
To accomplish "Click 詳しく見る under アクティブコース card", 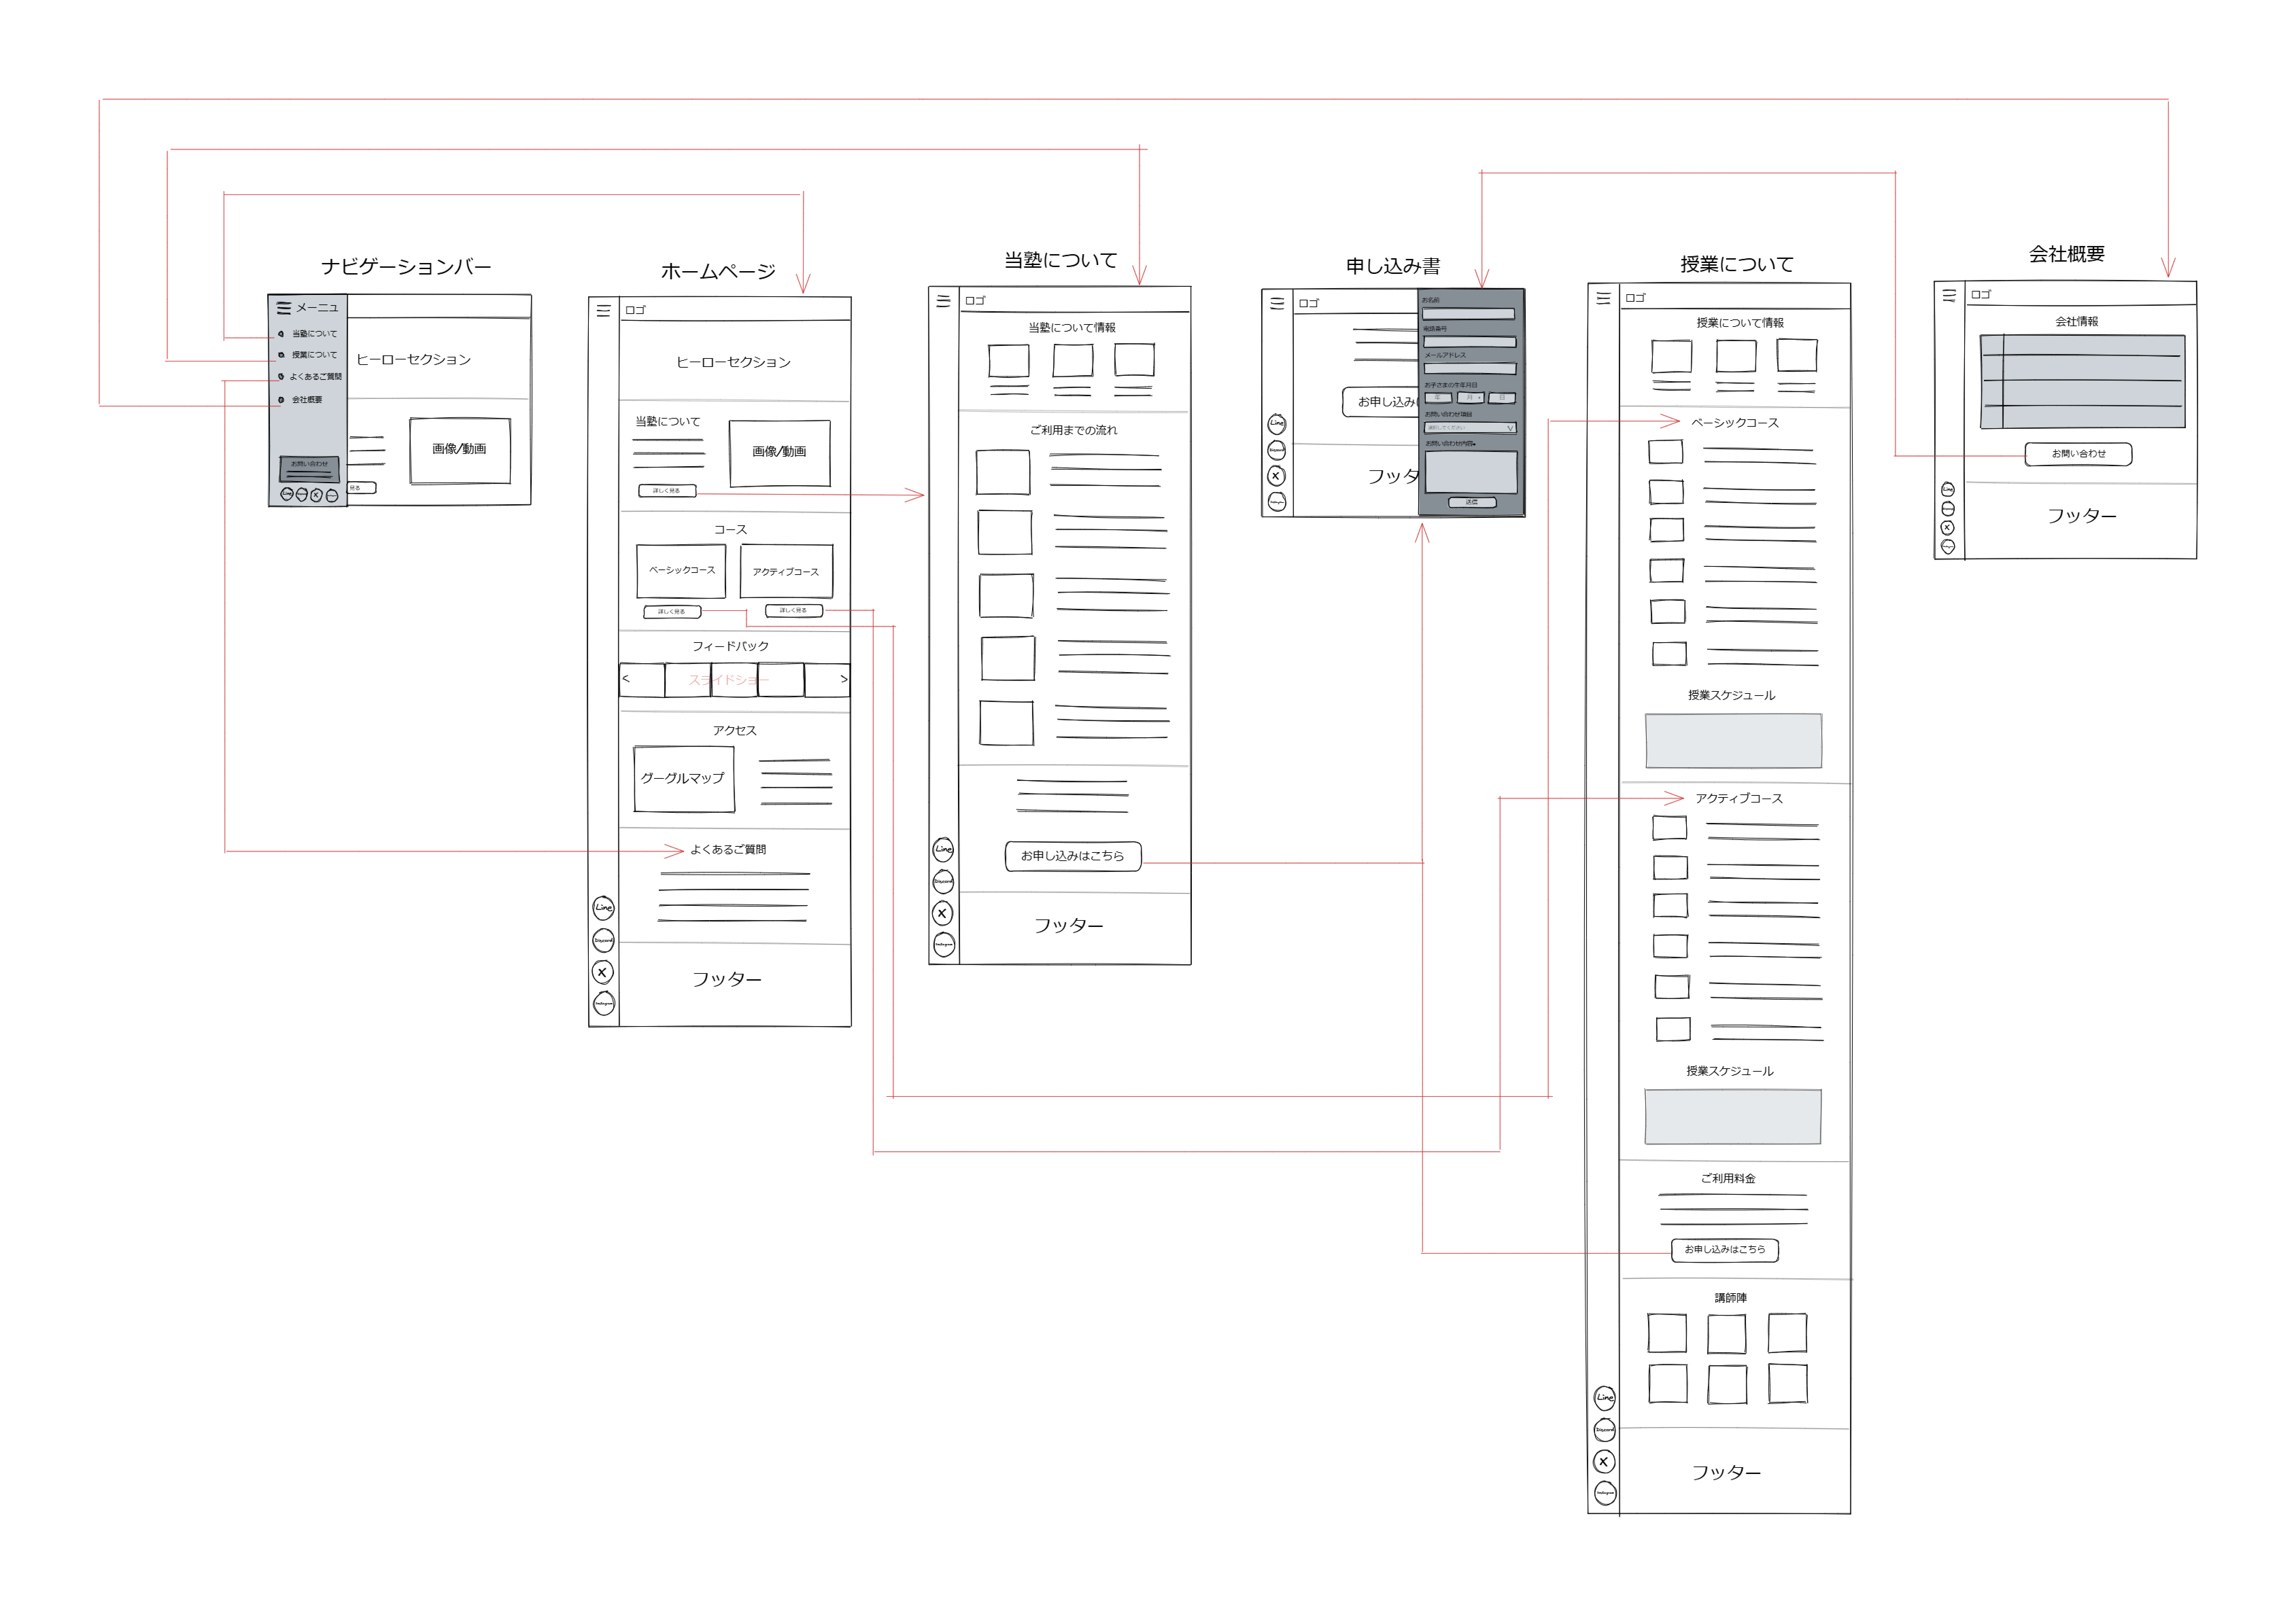I will [794, 611].
